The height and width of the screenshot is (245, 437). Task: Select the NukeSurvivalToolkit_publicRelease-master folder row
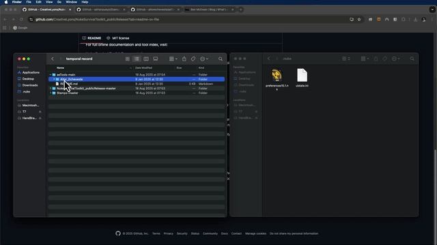[137, 88]
